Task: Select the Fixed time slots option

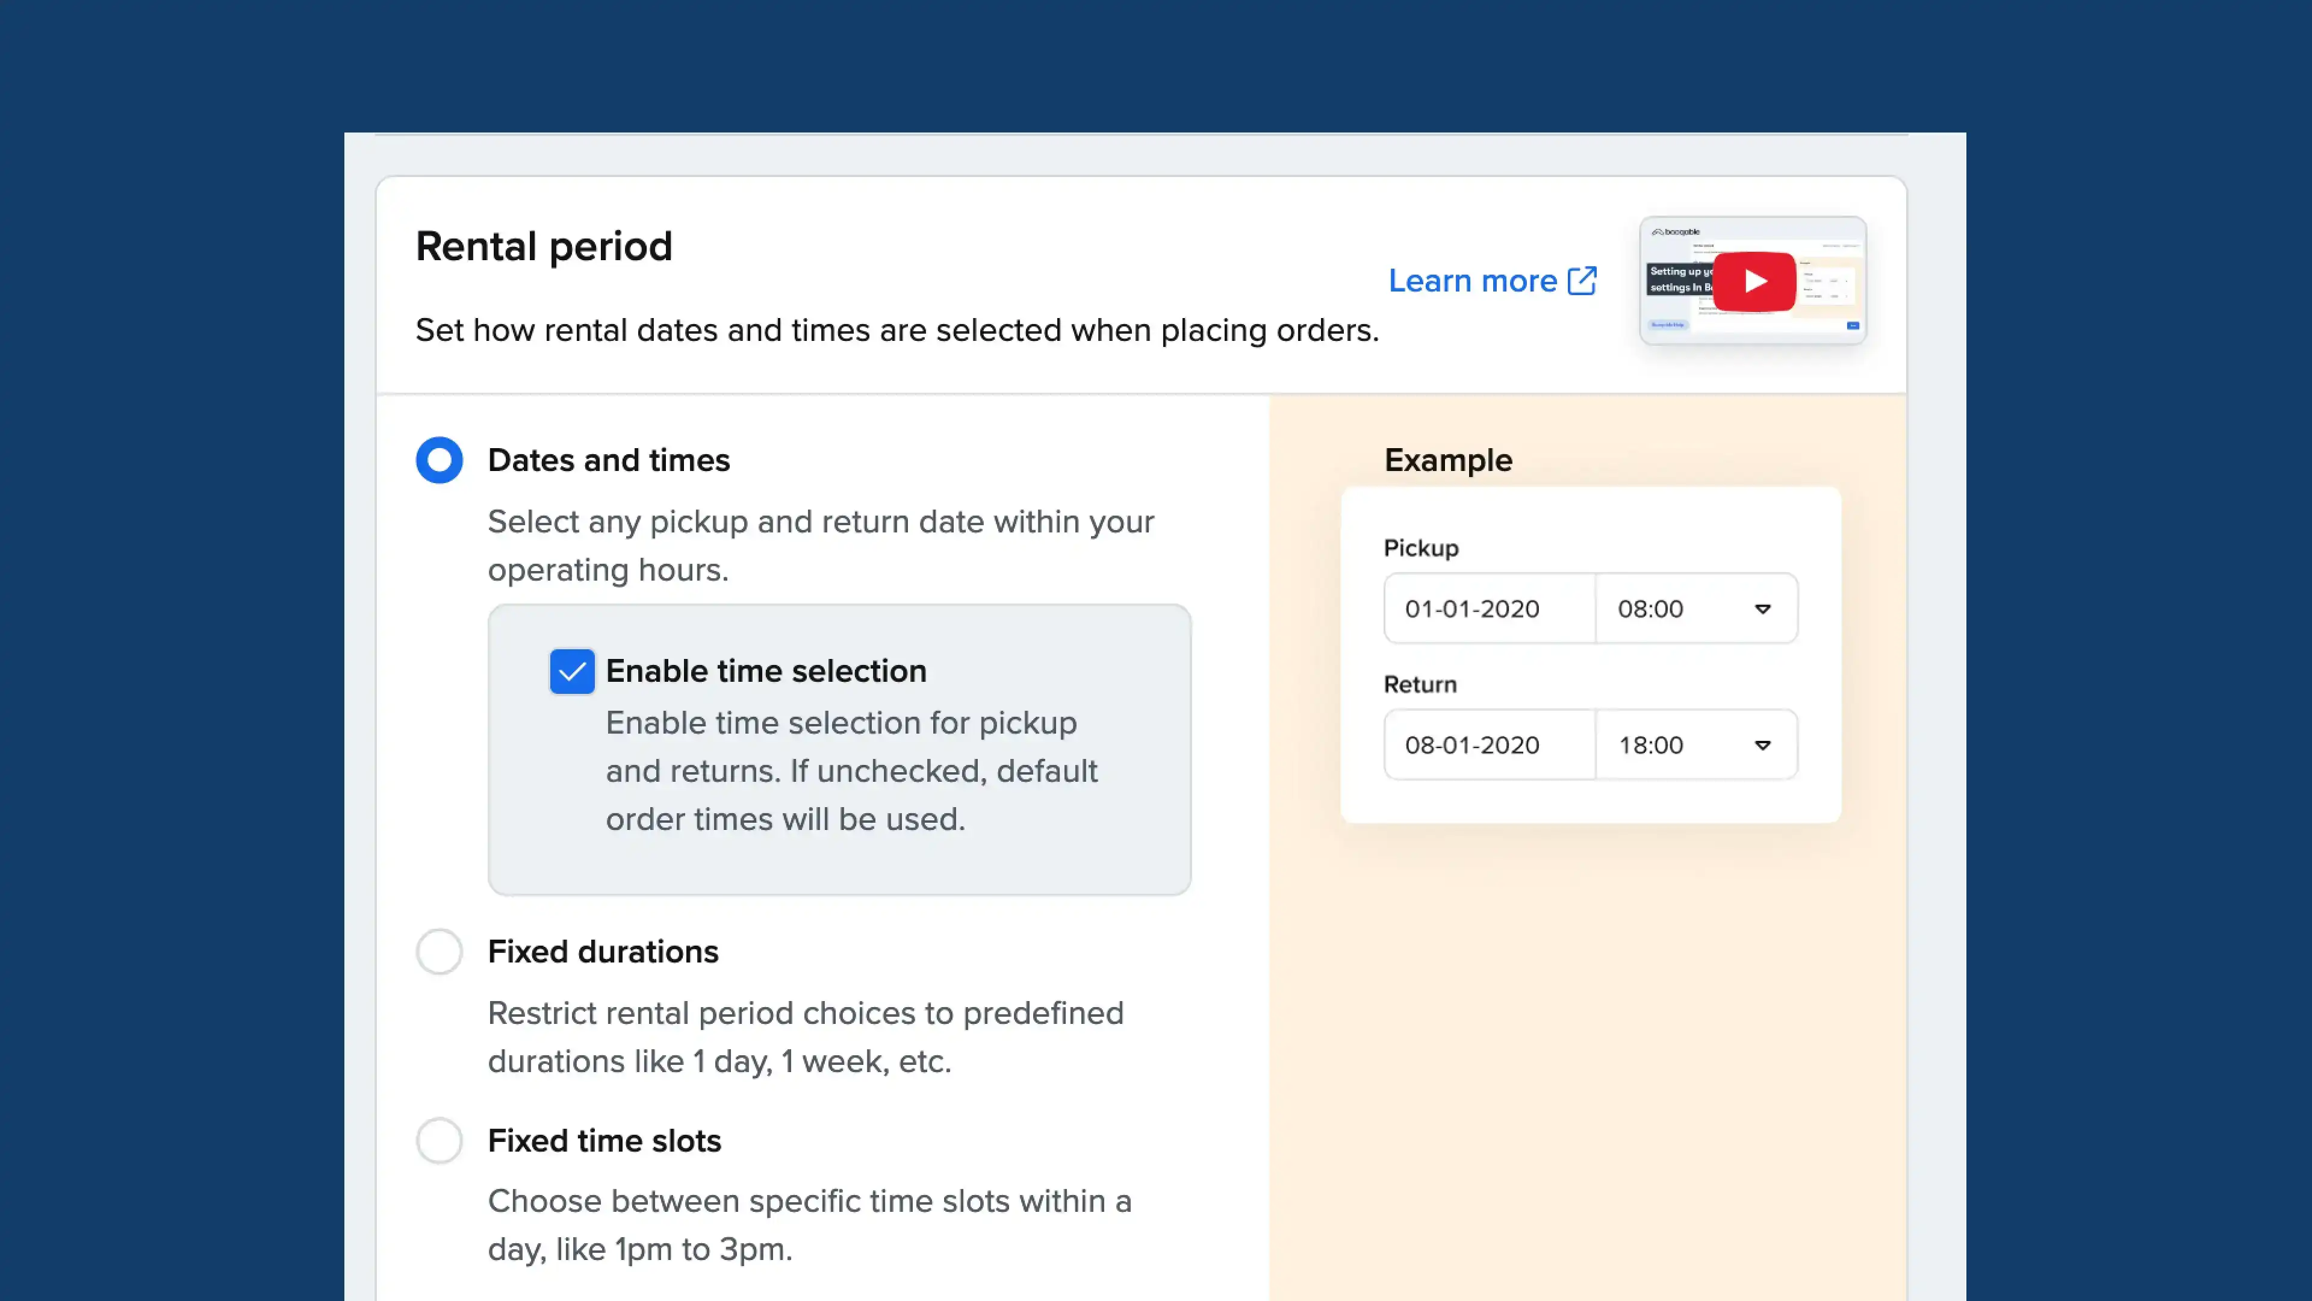Action: [x=439, y=1140]
